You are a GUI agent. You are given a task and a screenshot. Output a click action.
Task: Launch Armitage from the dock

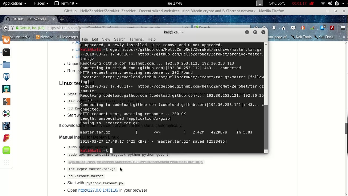7,89
